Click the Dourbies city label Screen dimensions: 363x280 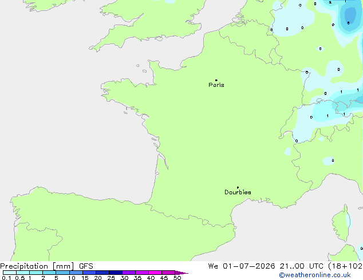coord(238,192)
